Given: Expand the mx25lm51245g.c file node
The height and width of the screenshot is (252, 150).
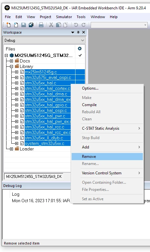Looking at the screenshot, I should pos(17,72).
